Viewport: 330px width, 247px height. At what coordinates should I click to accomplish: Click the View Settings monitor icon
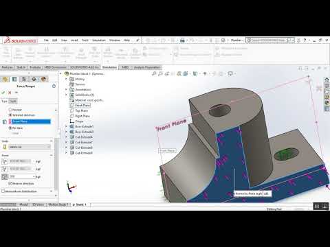click(x=230, y=73)
